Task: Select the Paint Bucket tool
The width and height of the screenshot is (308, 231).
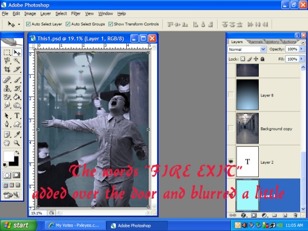Action: click(x=17, y=97)
